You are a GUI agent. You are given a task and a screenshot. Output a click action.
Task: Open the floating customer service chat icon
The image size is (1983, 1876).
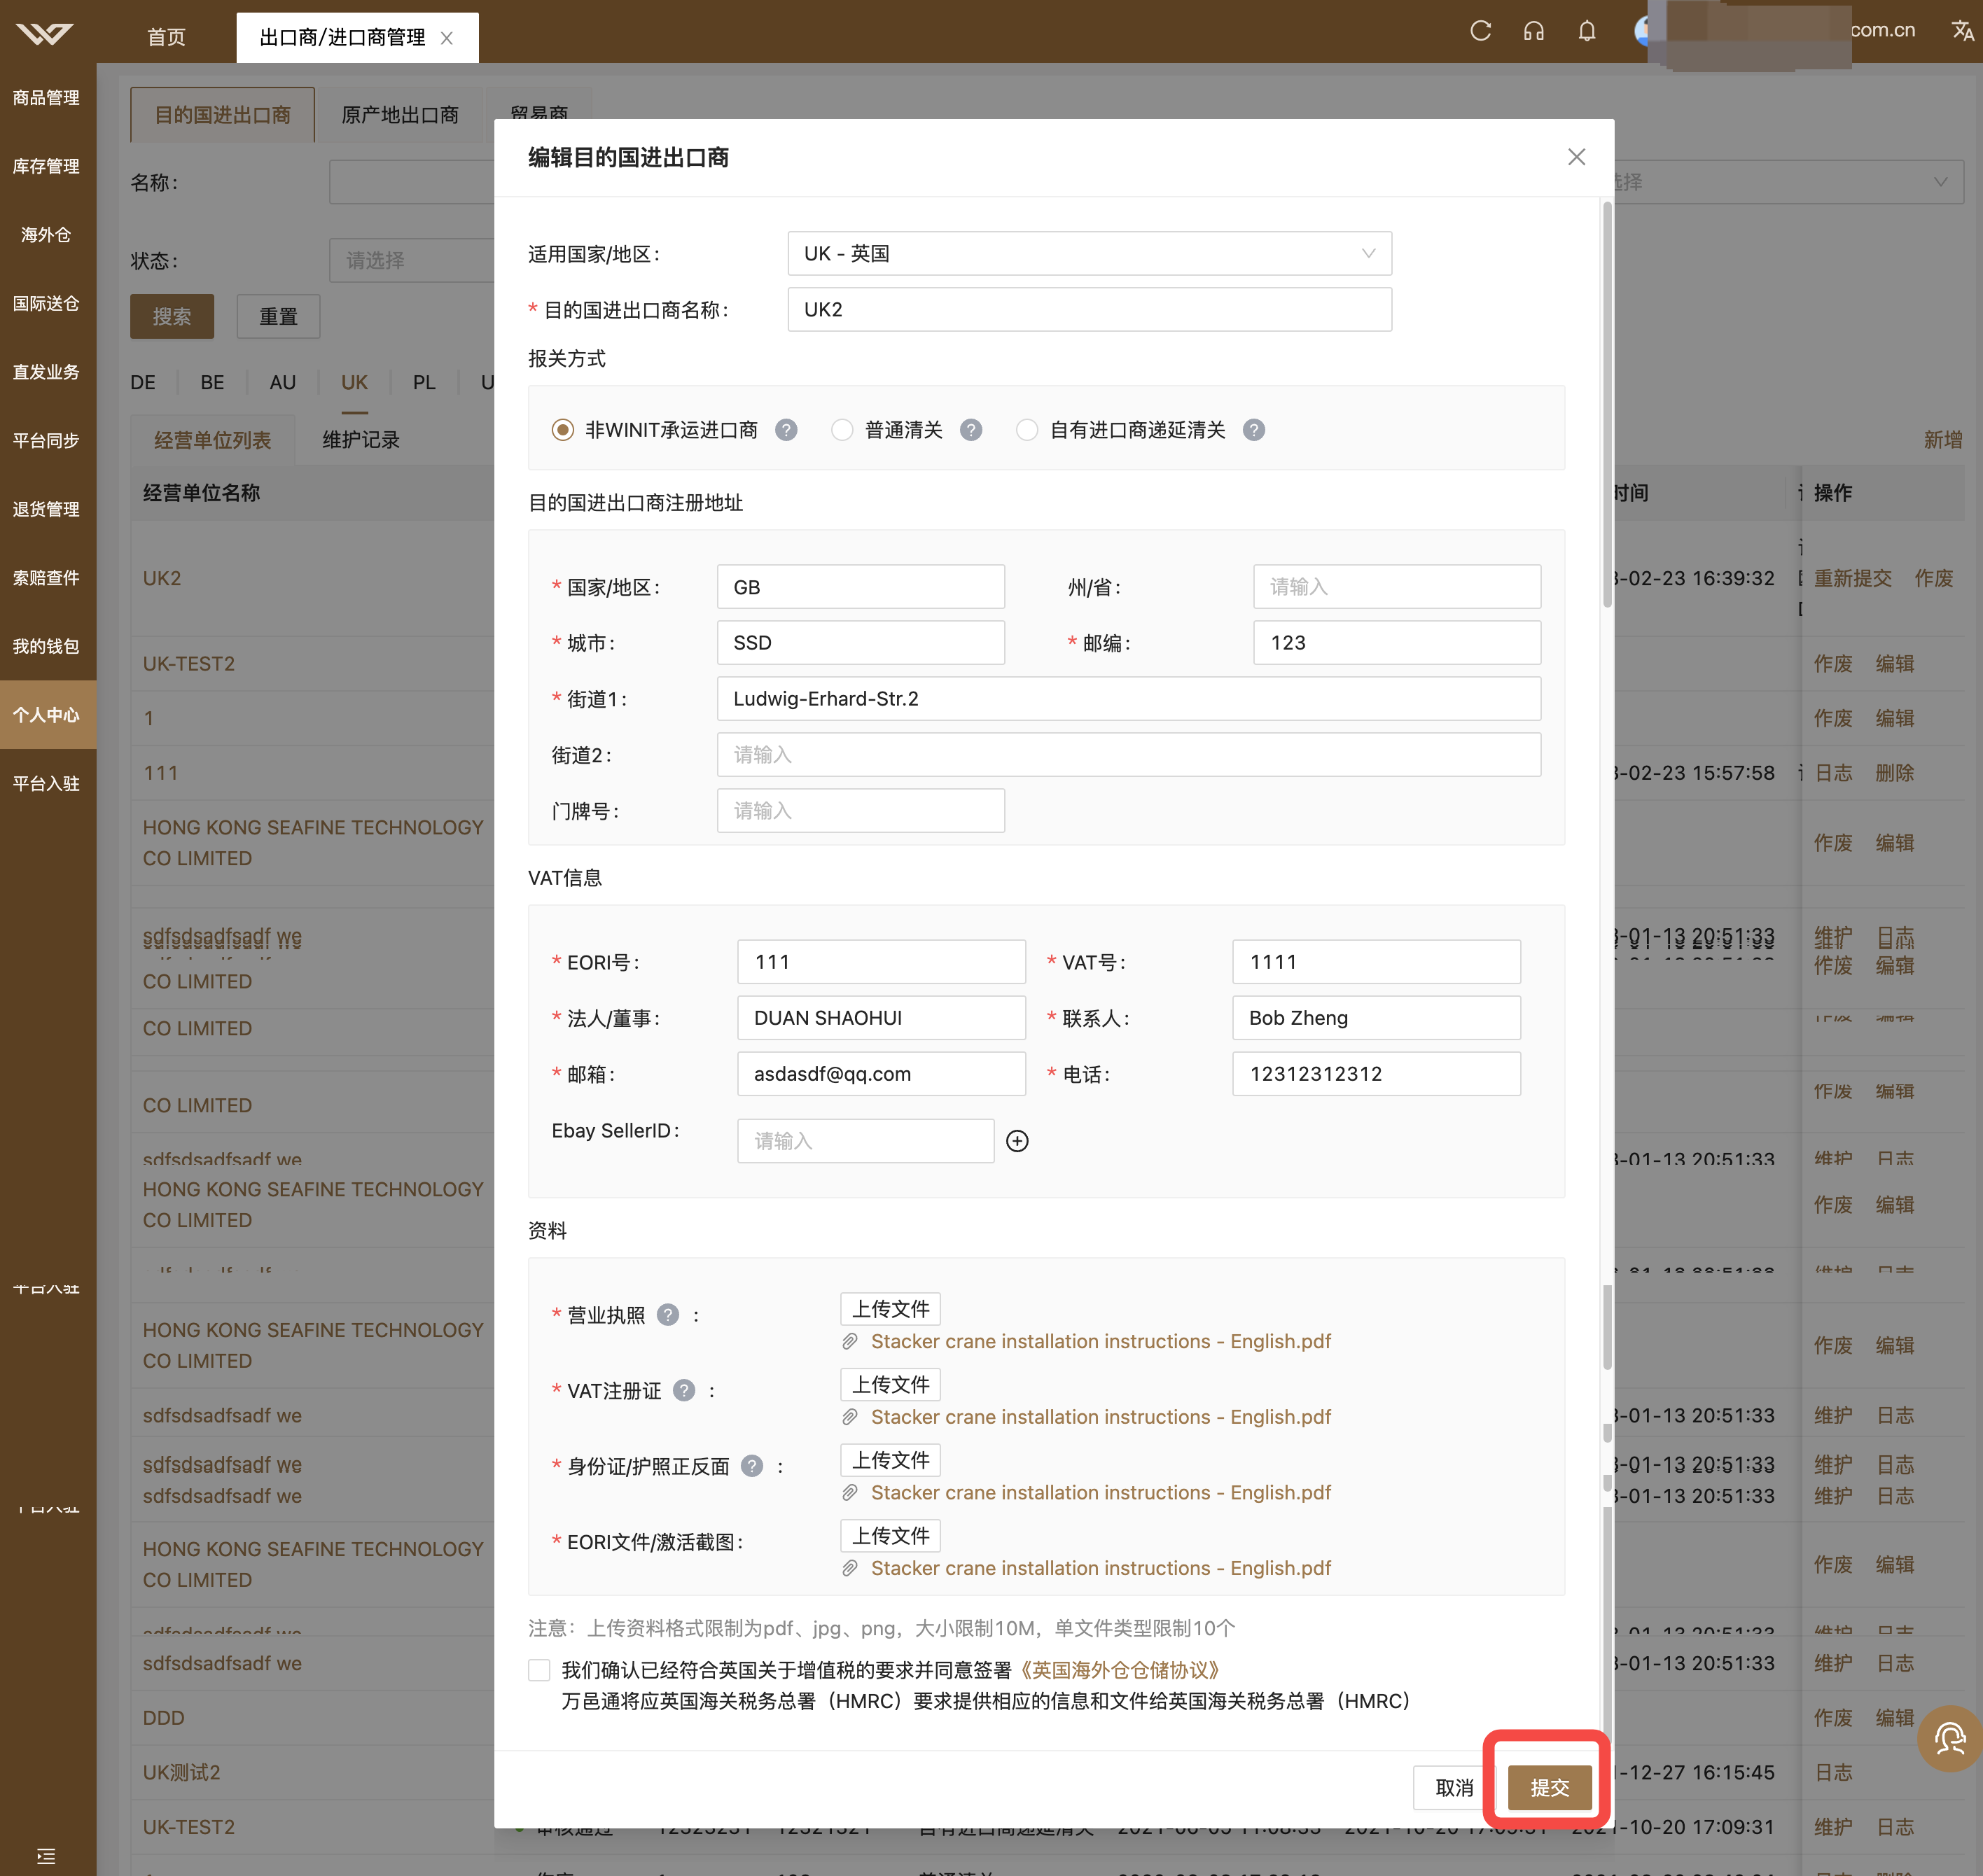1950,1739
